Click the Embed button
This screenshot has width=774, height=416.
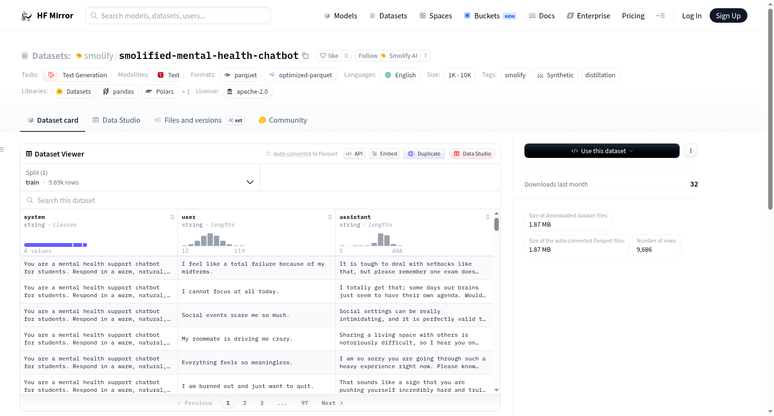[384, 154]
